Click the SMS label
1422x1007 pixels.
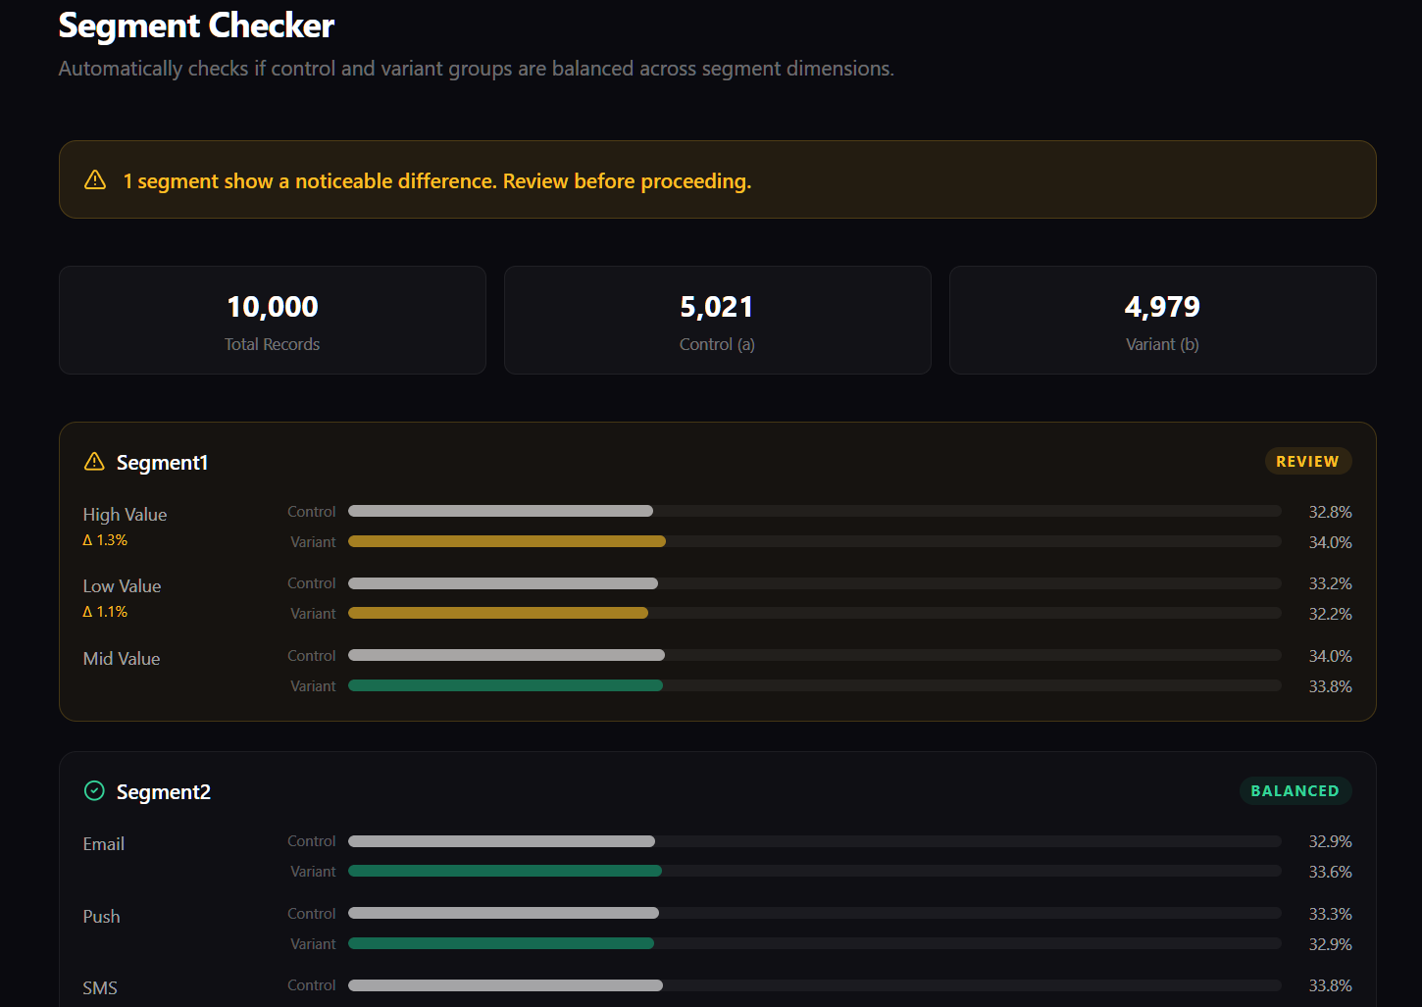click(100, 988)
